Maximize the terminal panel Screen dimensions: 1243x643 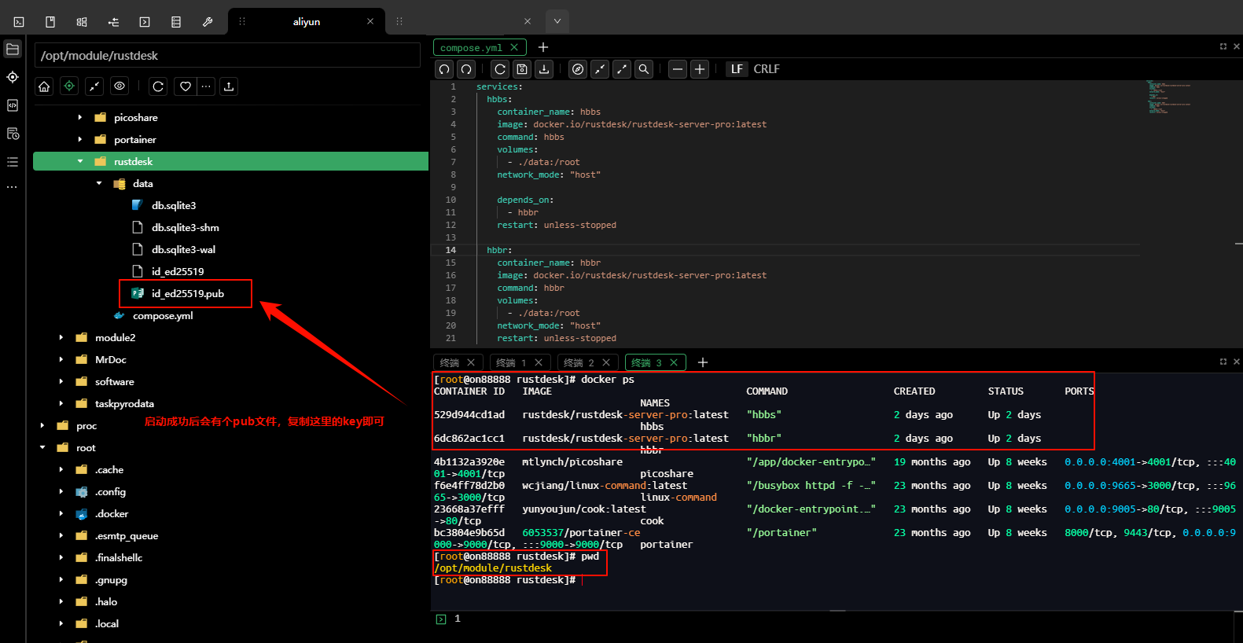[1223, 362]
